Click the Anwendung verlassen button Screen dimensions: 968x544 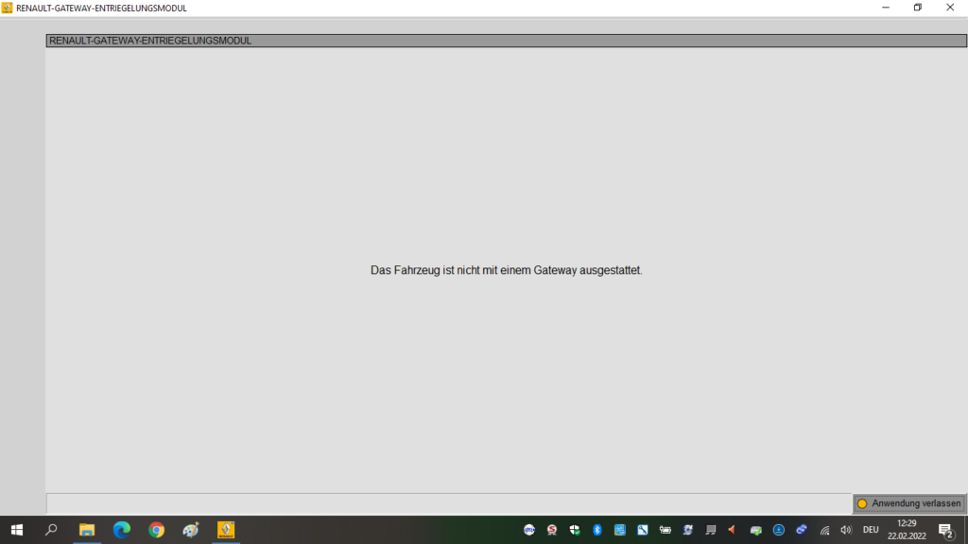[908, 503]
